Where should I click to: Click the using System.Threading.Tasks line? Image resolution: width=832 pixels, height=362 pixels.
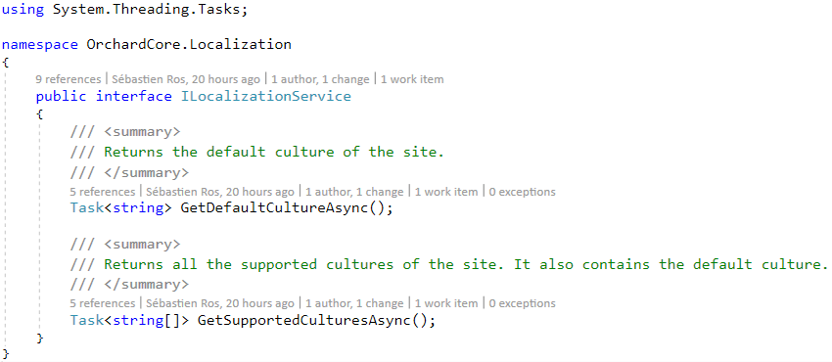[x=125, y=10]
